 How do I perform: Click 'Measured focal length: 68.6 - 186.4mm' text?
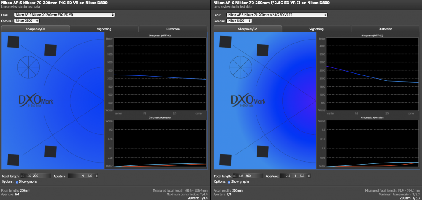pyautogui.click(x=180, y=190)
